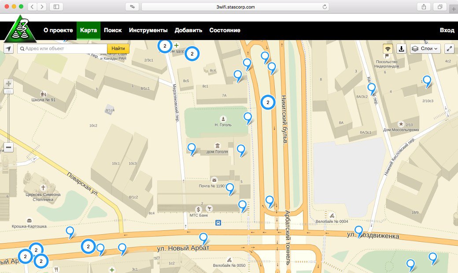The width and height of the screenshot is (458, 273).
Task: Reload the page
Action: pos(325,7)
